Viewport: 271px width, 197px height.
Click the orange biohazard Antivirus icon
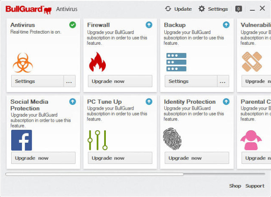coord(23,62)
